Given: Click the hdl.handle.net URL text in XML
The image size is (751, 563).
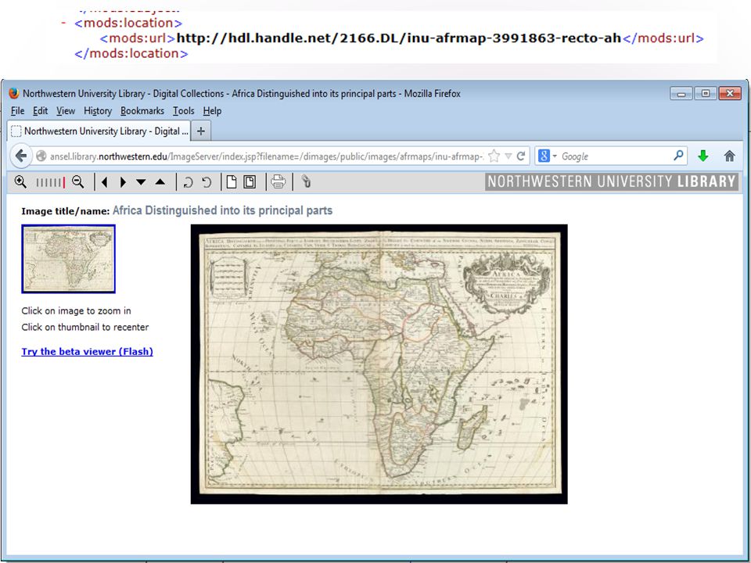Looking at the screenshot, I should pos(398,38).
